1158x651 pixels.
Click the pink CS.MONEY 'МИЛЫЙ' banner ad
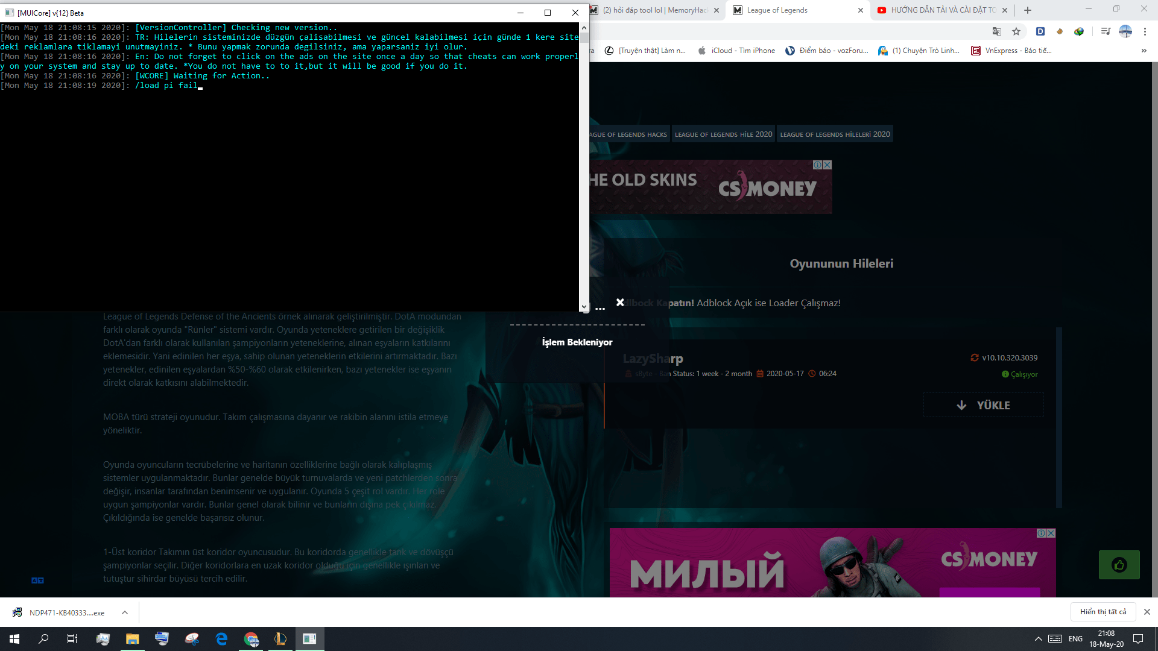tap(832, 563)
